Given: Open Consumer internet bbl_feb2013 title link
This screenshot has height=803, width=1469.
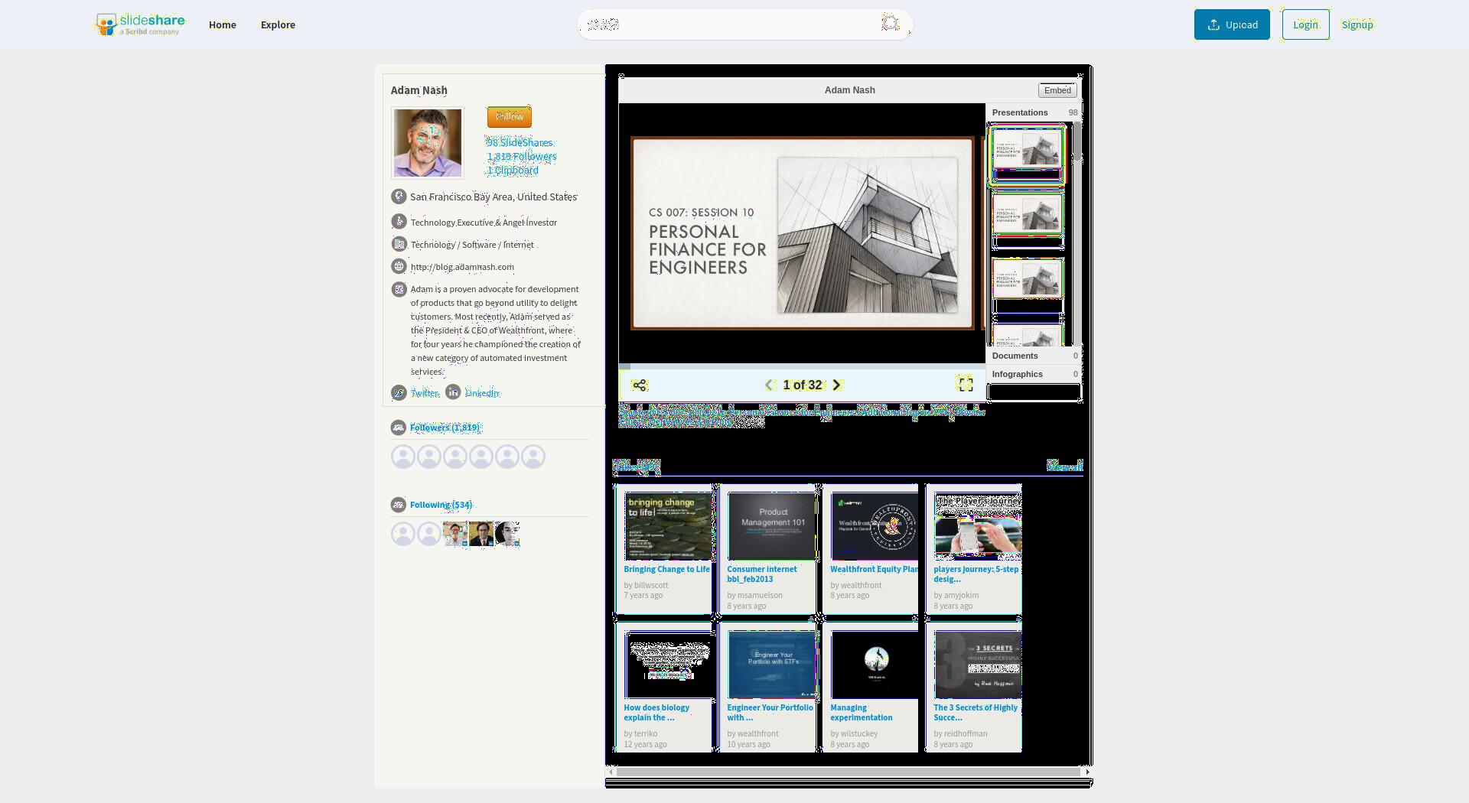Looking at the screenshot, I should pyautogui.click(x=761, y=574).
